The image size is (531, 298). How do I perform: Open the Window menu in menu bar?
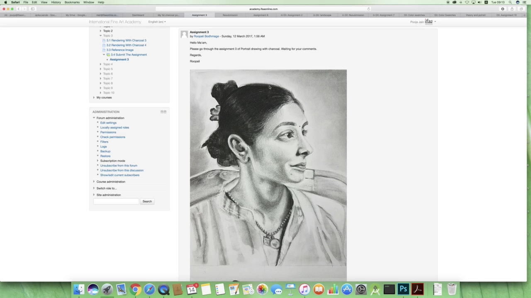[x=89, y=2]
